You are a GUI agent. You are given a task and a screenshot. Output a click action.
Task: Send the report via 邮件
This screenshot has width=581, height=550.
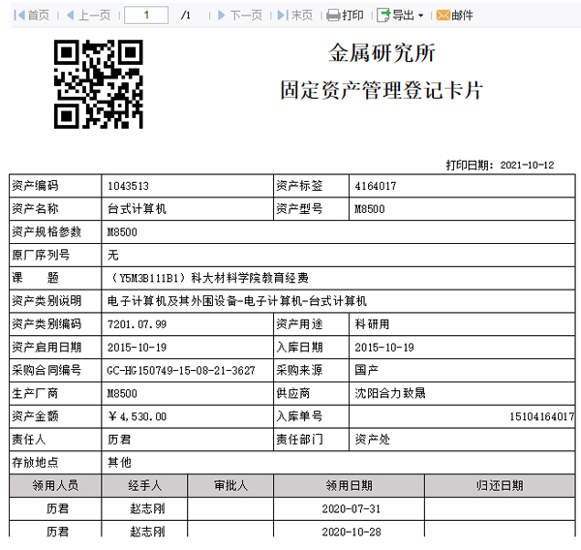454,15
